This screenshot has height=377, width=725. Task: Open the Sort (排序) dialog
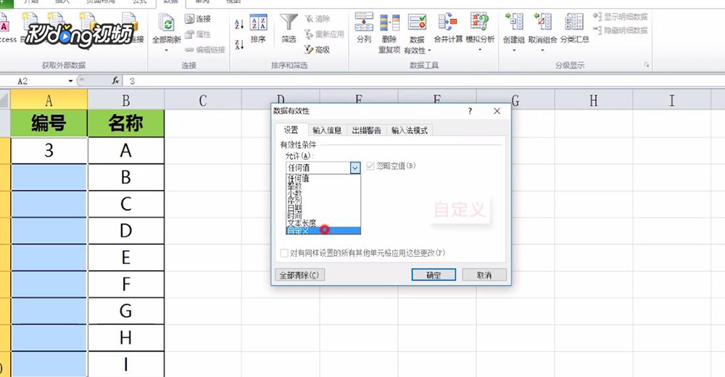(259, 29)
